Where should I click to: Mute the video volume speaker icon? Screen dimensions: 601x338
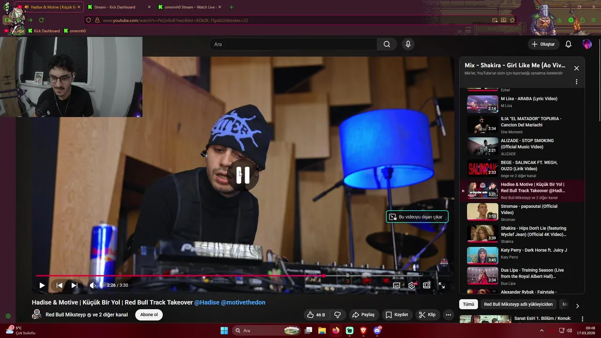click(92, 285)
